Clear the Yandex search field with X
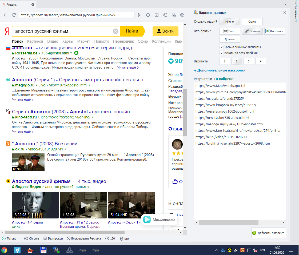 pyautogui.click(x=115, y=31)
